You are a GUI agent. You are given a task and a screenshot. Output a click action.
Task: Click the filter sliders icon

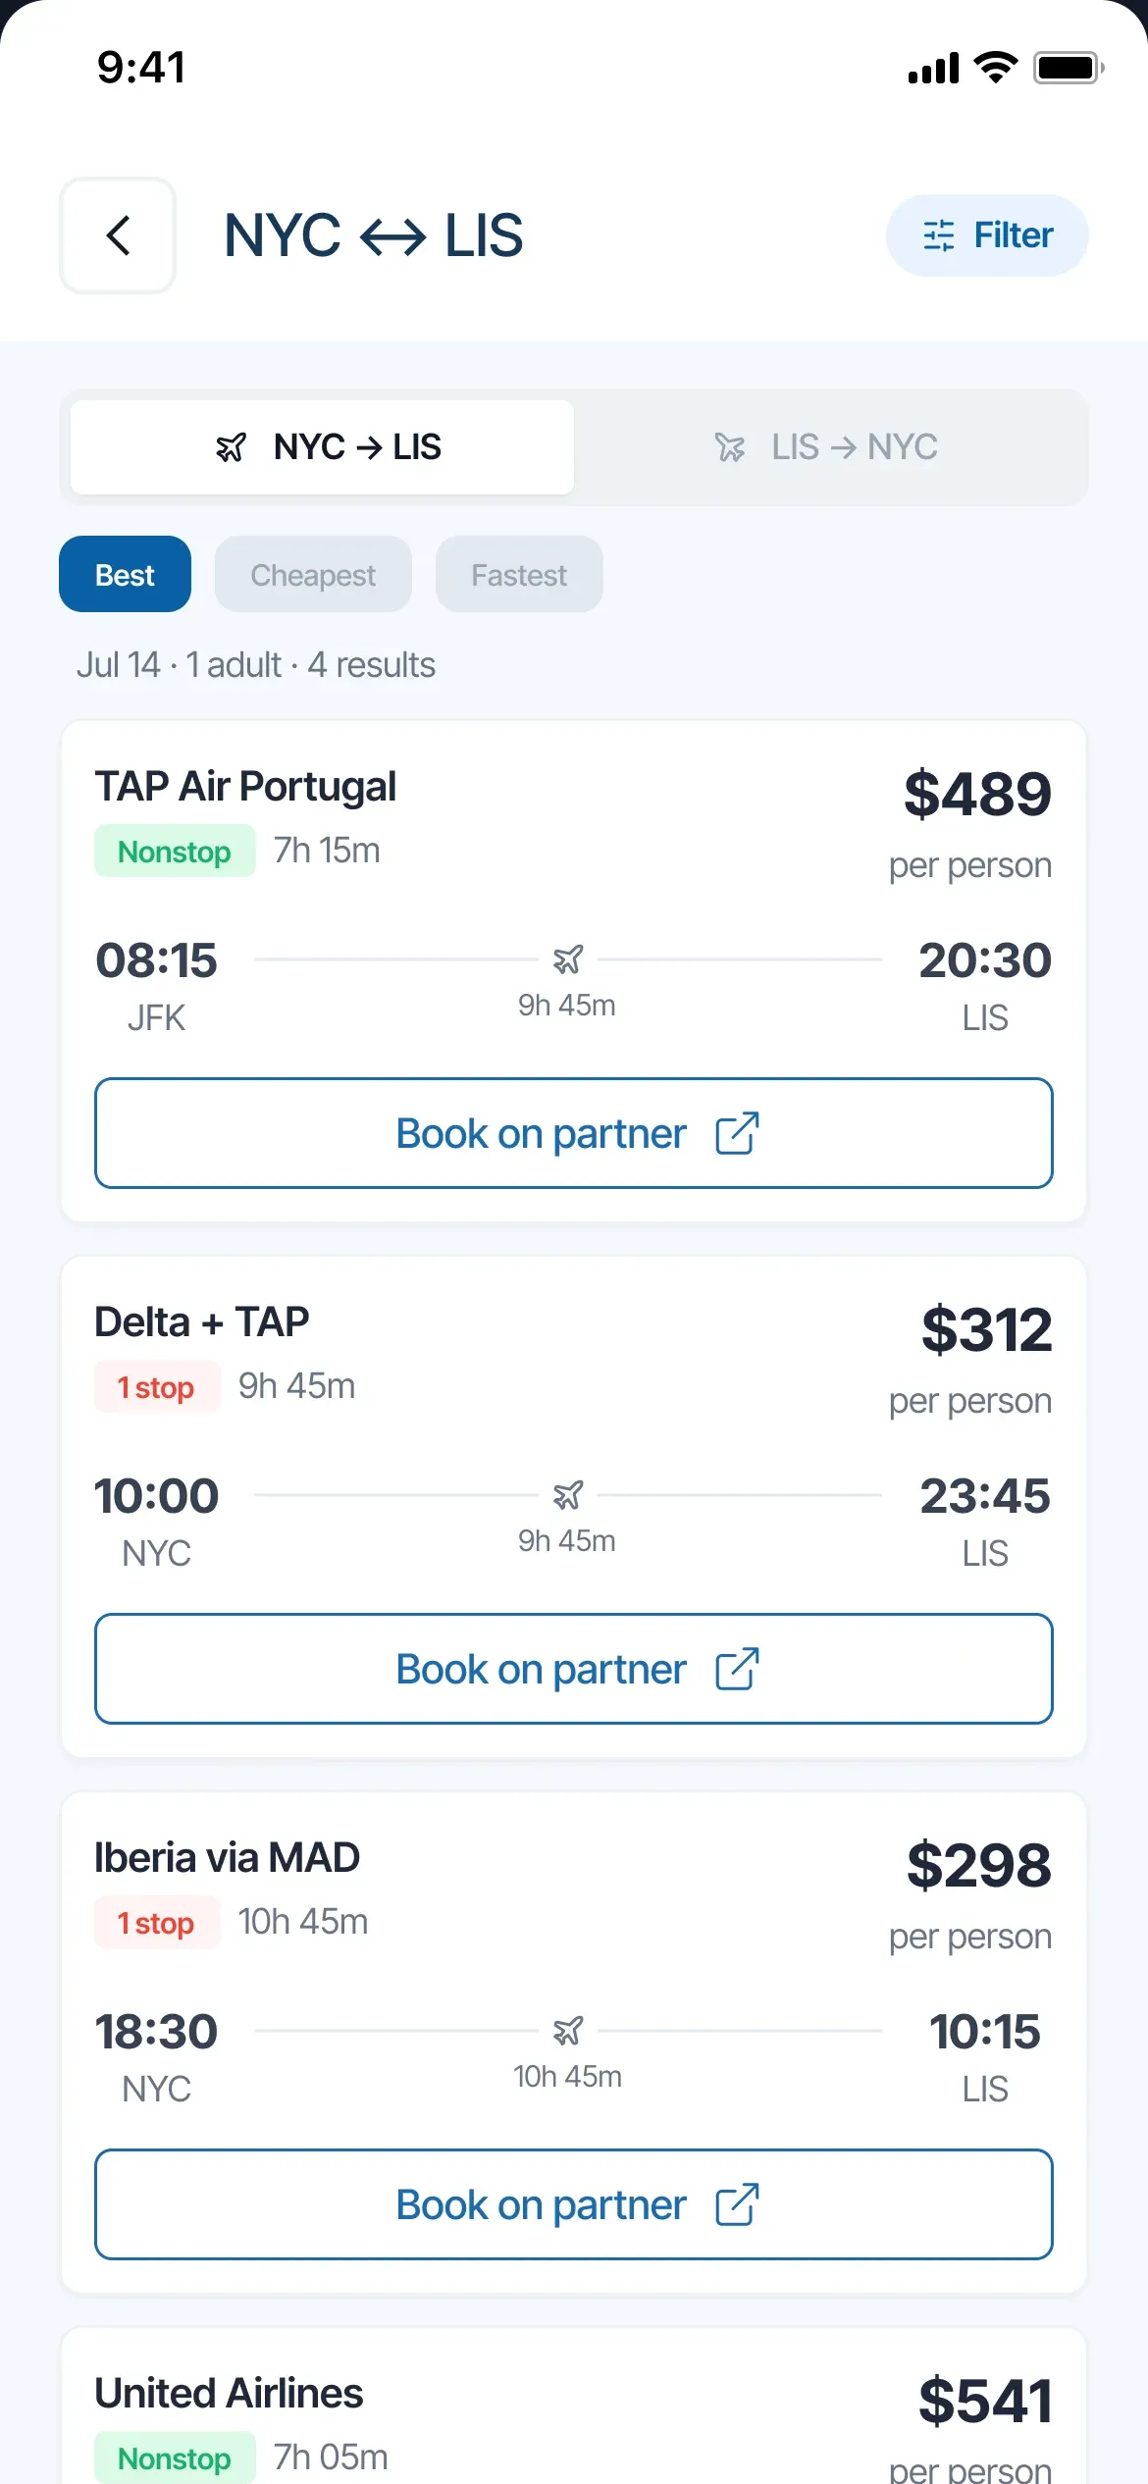[939, 235]
